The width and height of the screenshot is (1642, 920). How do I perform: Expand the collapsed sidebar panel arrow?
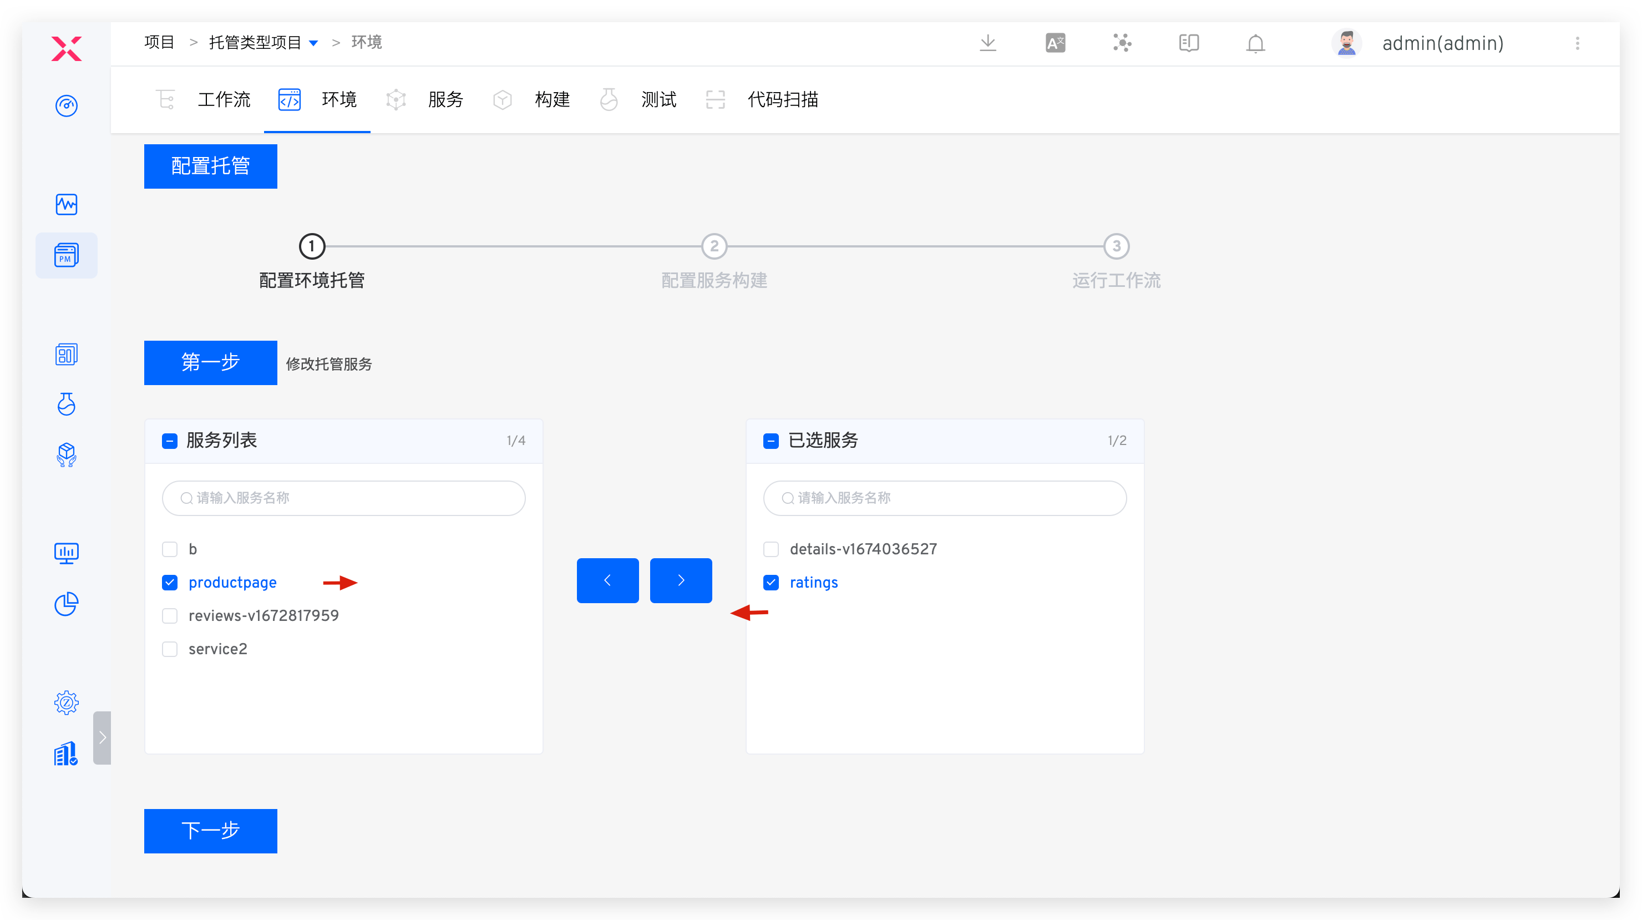pyautogui.click(x=103, y=737)
